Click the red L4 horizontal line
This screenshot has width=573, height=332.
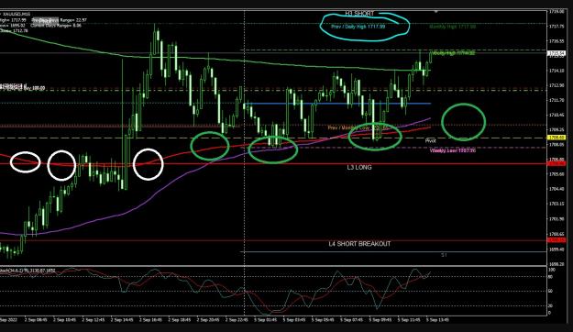[274, 240]
